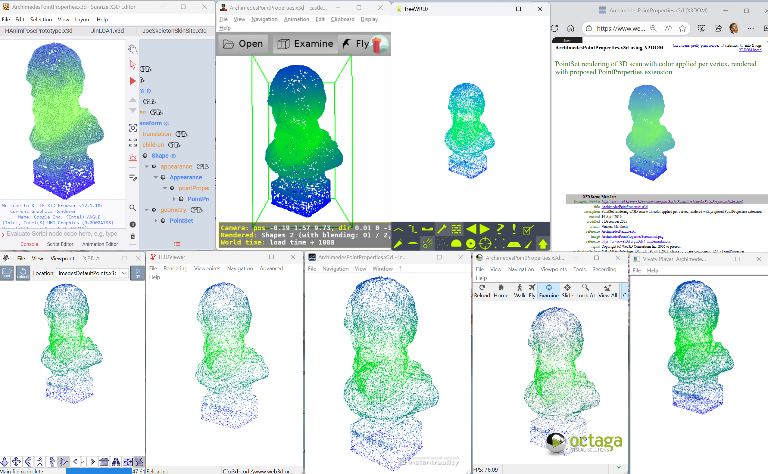
Task: Open the Viewpoints menu in H3DViewer
Action: [x=207, y=268]
